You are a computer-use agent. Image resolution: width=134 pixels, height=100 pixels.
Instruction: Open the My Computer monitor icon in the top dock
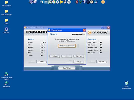point(31,2)
